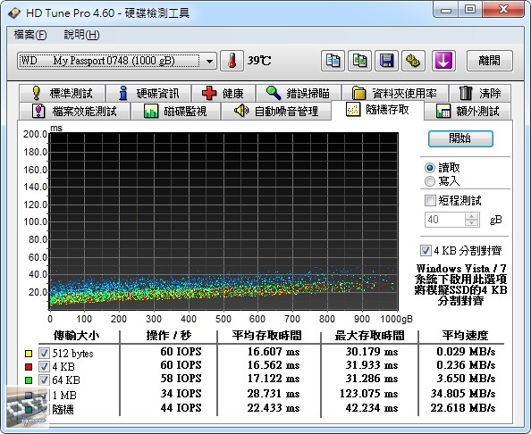
Task: Click the 操作 / 秒 column header
Action: (x=169, y=336)
